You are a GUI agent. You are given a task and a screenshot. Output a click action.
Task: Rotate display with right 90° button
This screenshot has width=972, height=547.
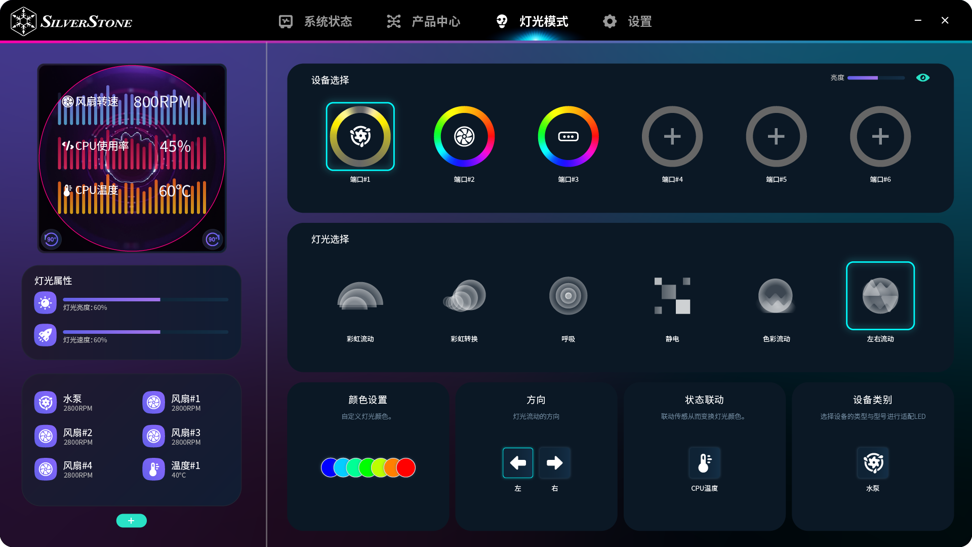click(x=213, y=239)
